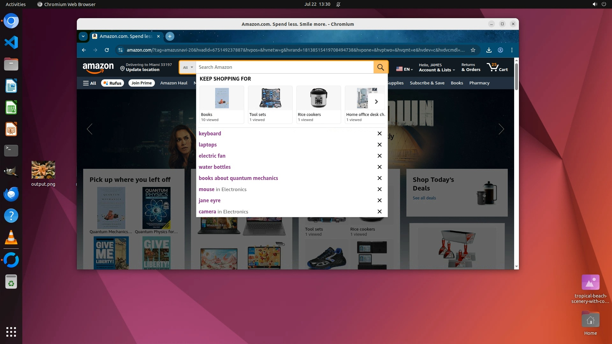The image size is (612, 344).
Task: Open Chromium downloads icon
Action: [x=489, y=50]
